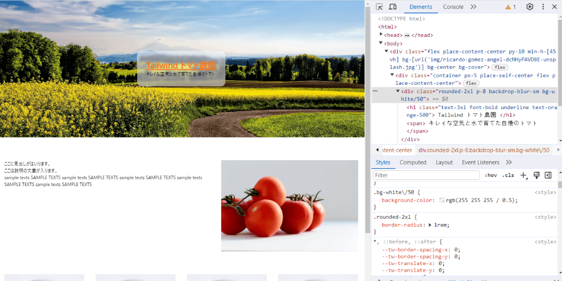Show more DevTools tabs next to Console
The width and height of the screenshot is (562, 281).
pos(473,7)
